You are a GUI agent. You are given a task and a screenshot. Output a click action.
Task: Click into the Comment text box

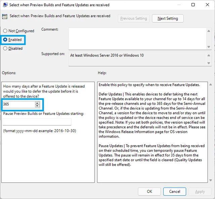click(x=137, y=39)
